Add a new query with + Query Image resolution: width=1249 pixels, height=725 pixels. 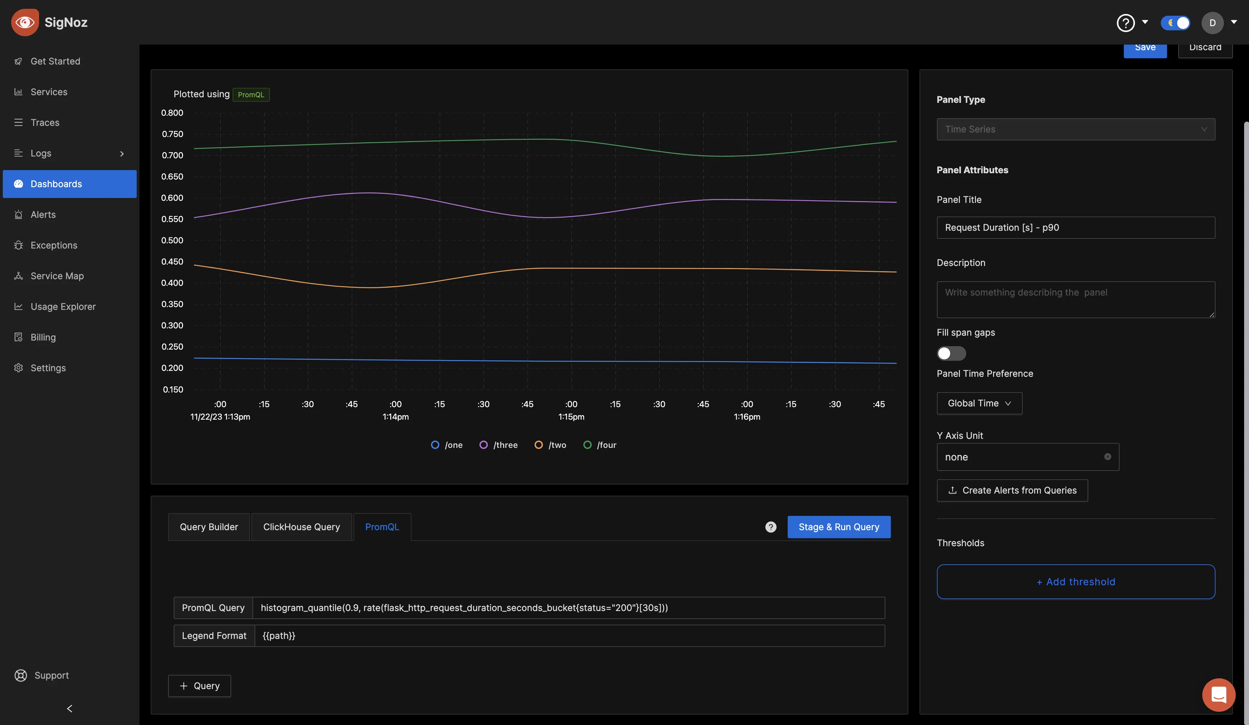(x=199, y=686)
